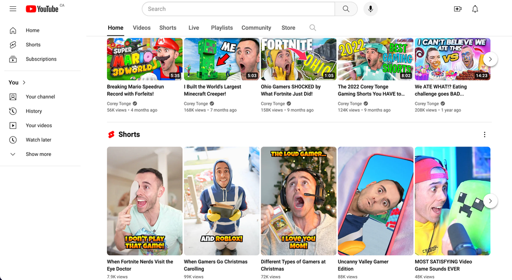The image size is (512, 280).
Task: Open the I Don't Play That Game short
Action: pyautogui.click(x=145, y=201)
